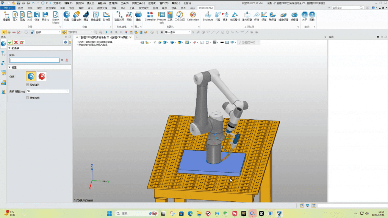388x218 pixels.
Task: Toggle the 绘制轨迹 checkbox
Action: coord(27,85)
